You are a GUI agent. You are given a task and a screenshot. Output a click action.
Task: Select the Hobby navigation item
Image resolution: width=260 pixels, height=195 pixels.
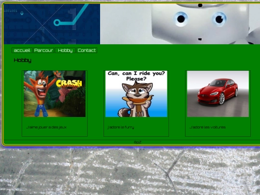tap(65, 50)
